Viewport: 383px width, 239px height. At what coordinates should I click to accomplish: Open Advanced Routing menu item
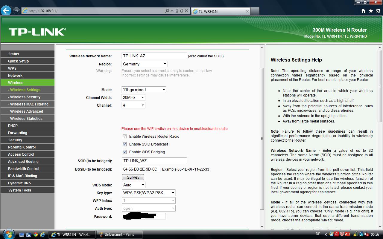(28, 162)
